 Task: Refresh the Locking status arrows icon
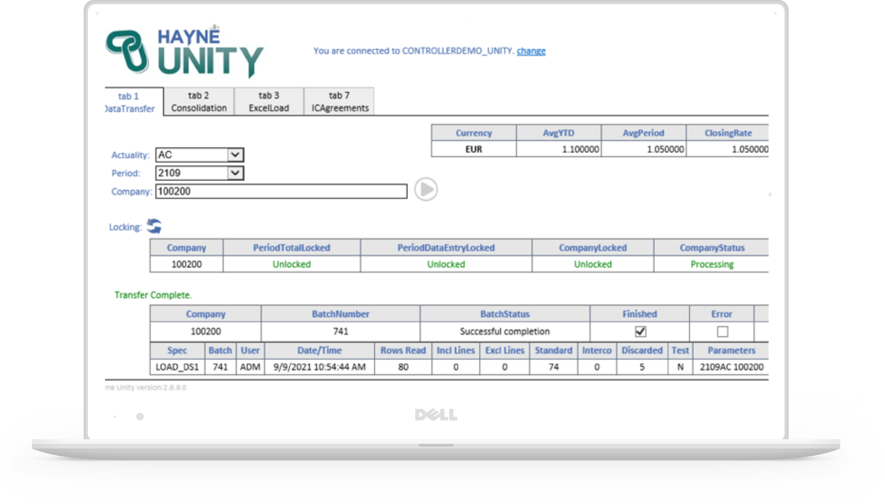coord(154,227)
